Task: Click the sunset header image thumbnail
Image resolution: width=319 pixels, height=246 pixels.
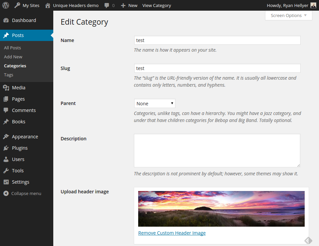Action: (x=221, y=209)
